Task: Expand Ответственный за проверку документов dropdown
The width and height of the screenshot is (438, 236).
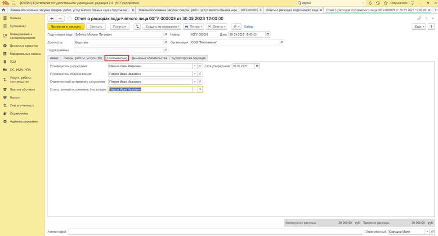Action: point(195,82)
